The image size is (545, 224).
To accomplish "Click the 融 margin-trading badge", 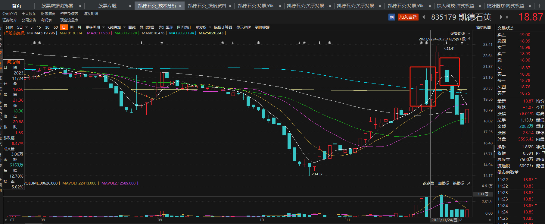I will click(x=392, y=17).
